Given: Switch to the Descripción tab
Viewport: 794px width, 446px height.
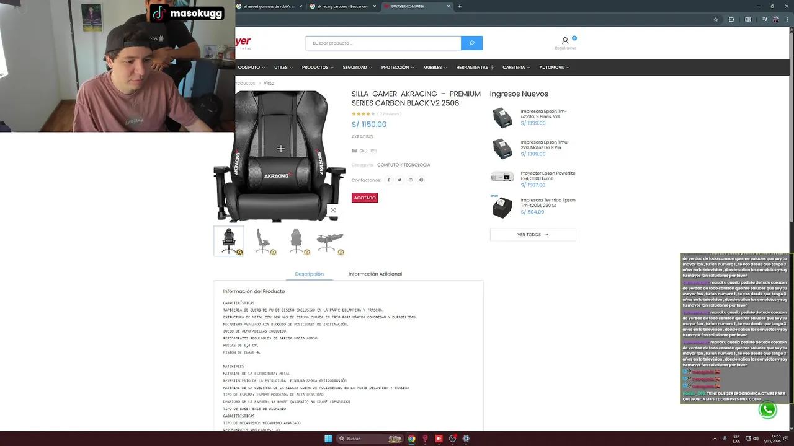Looking at the screenshot, I should coord(309,274).
